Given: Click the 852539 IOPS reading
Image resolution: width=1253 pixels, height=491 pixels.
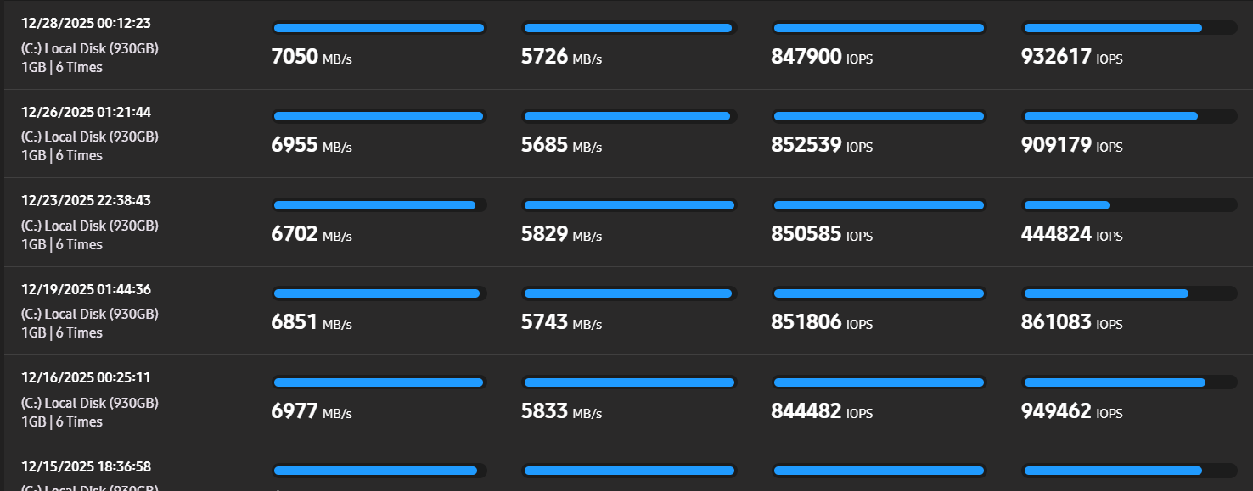Looking at the screenshot, I should [822, 146].
